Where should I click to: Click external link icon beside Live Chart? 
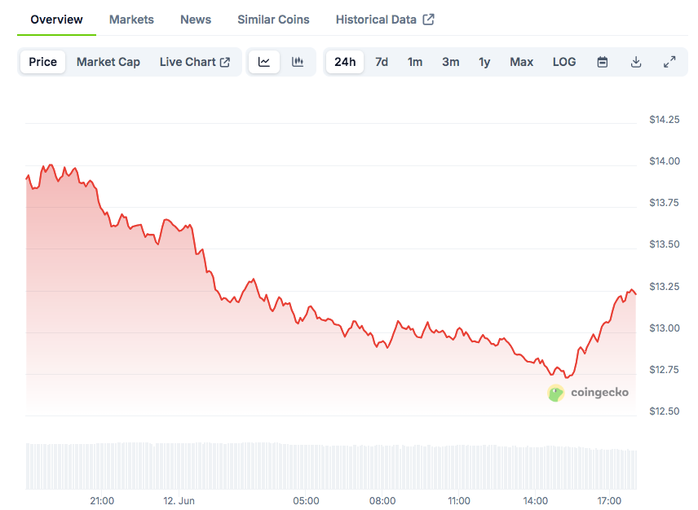225,62
